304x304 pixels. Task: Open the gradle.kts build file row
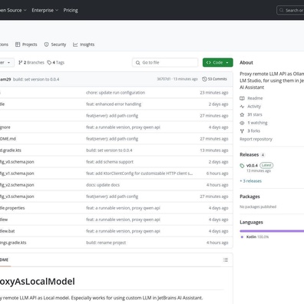(11, 150)
